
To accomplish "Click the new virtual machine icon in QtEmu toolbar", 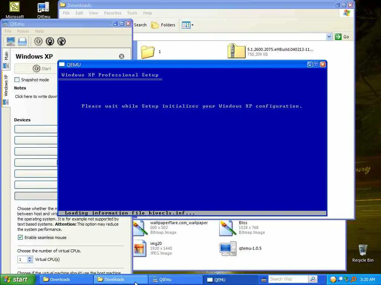I will (11, 42).
